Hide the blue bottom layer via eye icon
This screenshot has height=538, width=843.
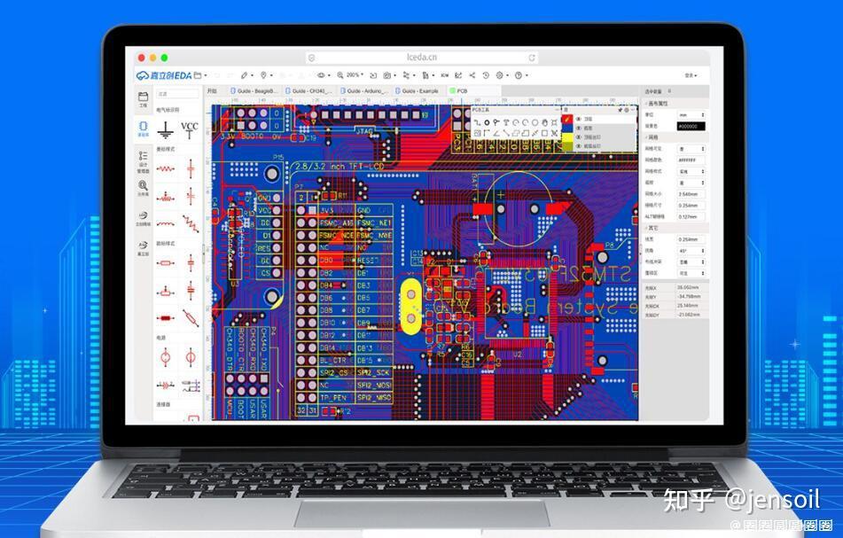579,128
